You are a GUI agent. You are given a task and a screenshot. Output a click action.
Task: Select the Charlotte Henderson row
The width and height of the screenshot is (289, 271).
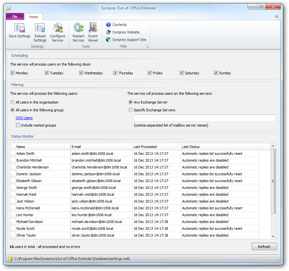[135, 167]
